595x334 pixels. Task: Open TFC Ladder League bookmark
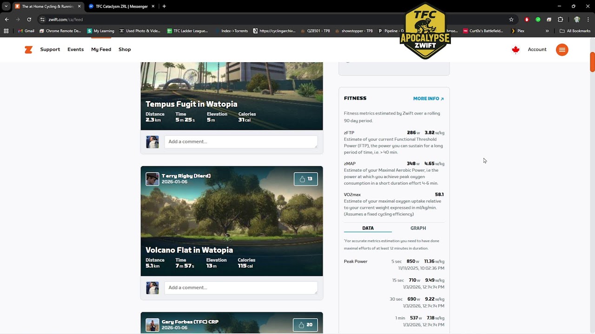[x=187, y=31]
